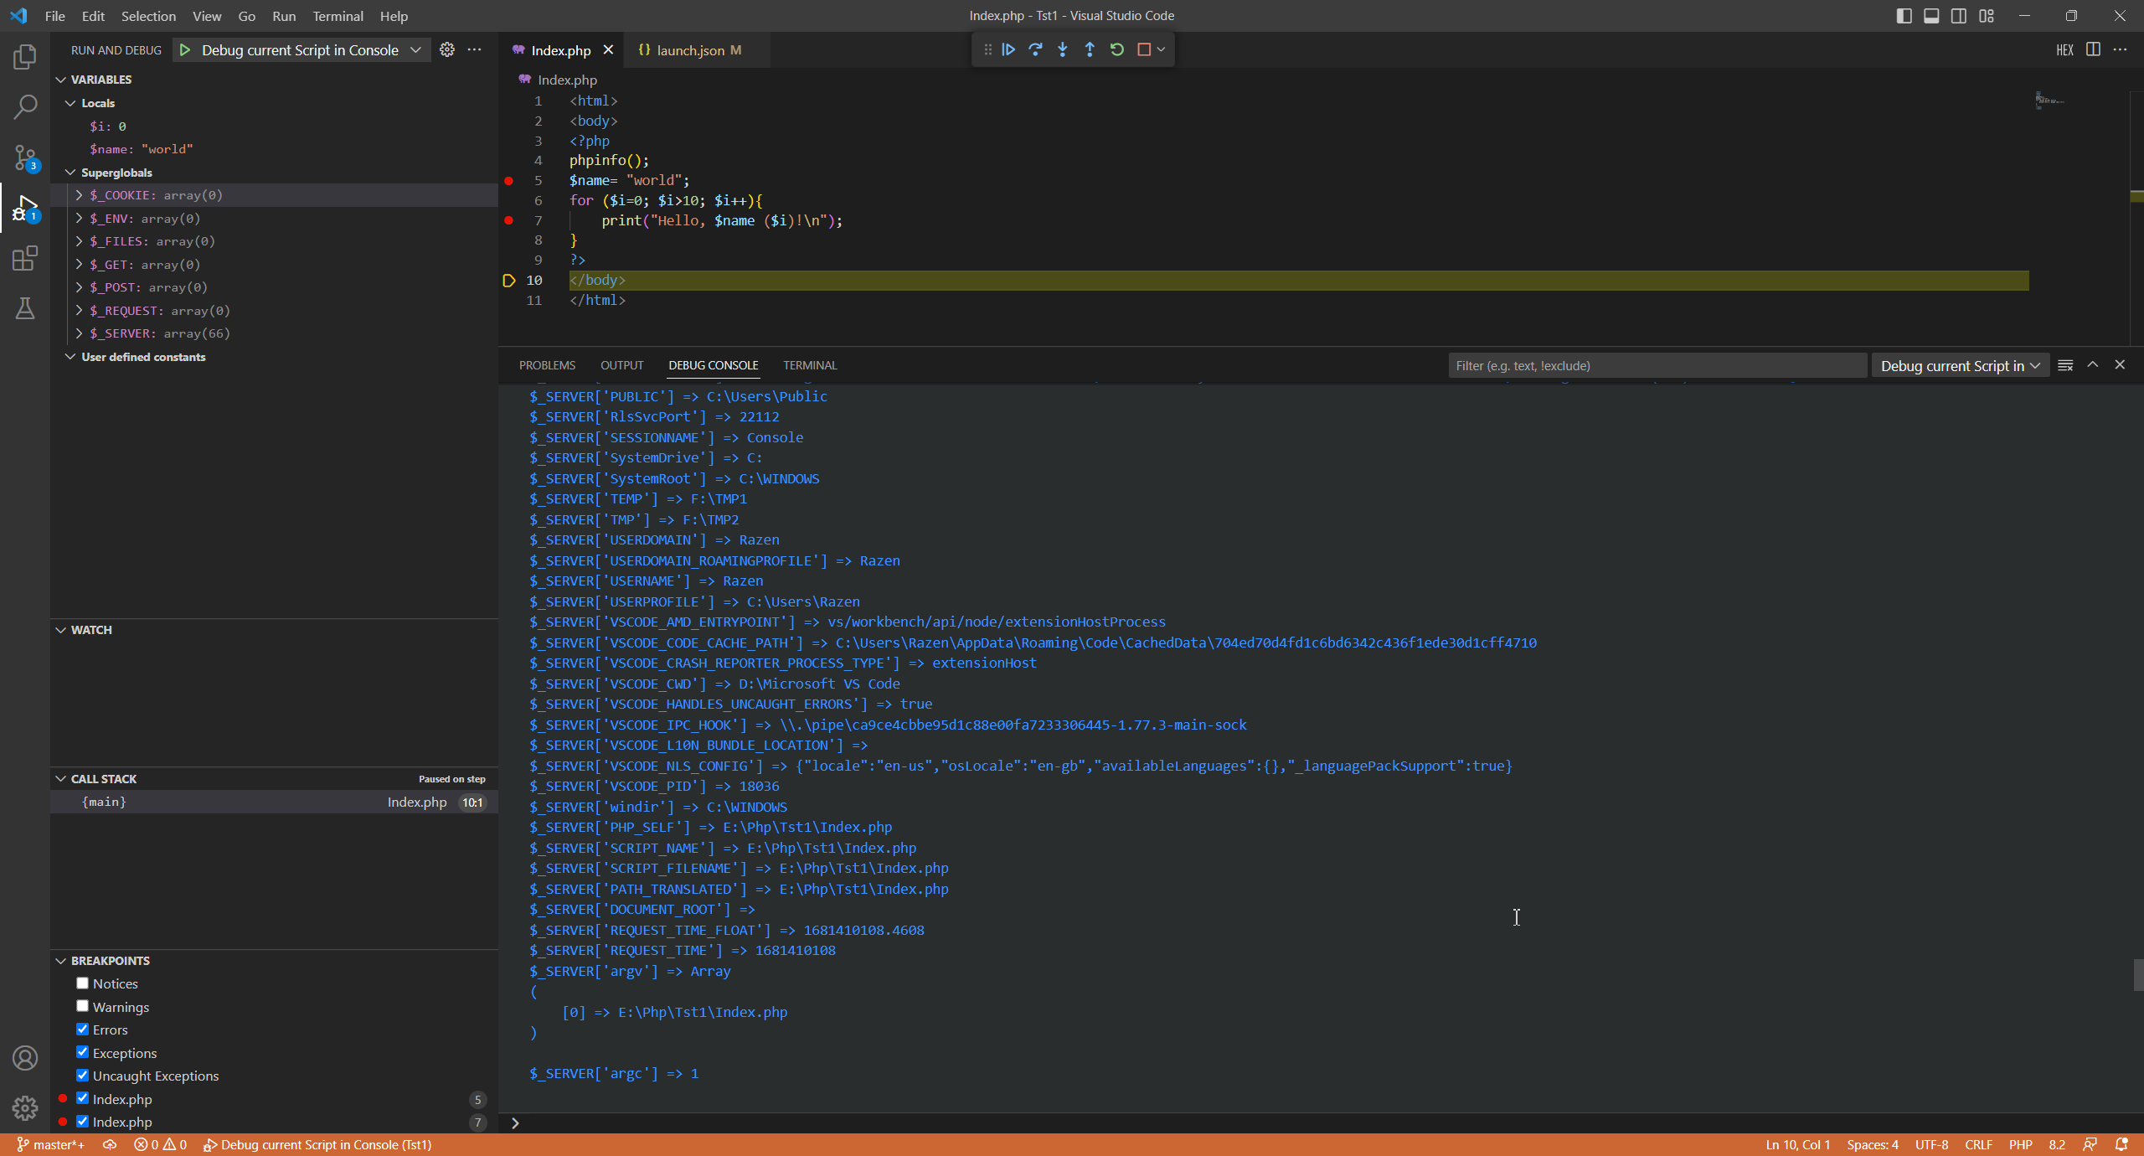This screenshot has height=1156, width=2144.
Task: Stop debugging with the red square
Action: tap(1144, 49)
